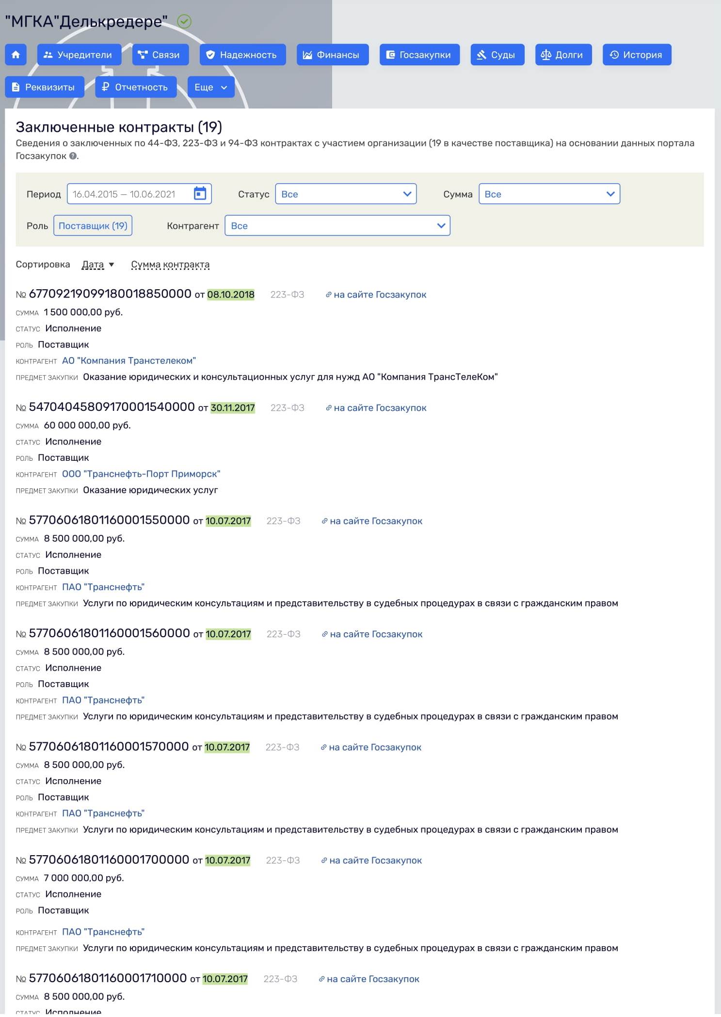Image resolution: width=721 pixels, height=1017 pixels.
Task: Open ПАО "Транснефть" link in contract 1570000
Action: pos(103,814)
